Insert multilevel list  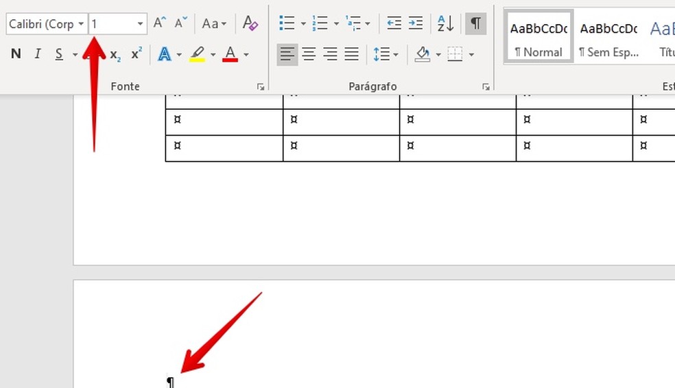(x=353, y=23)
